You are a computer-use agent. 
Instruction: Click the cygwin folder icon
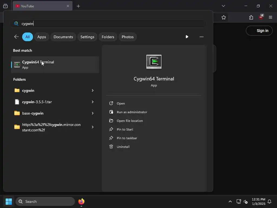point(17,90)
